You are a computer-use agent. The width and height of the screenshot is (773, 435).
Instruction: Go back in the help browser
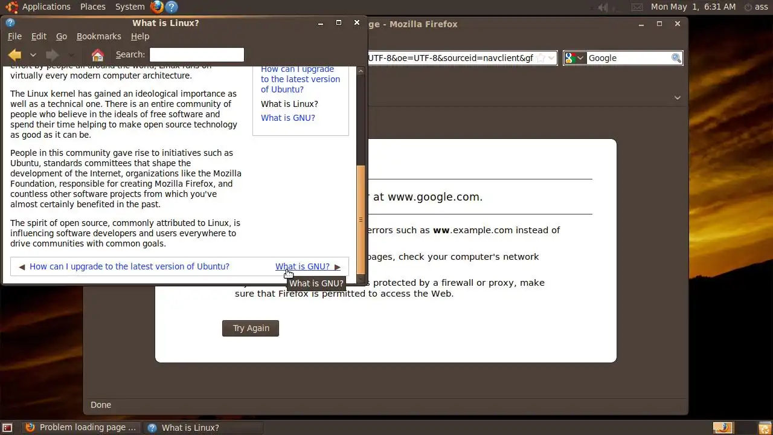(15, 54)
